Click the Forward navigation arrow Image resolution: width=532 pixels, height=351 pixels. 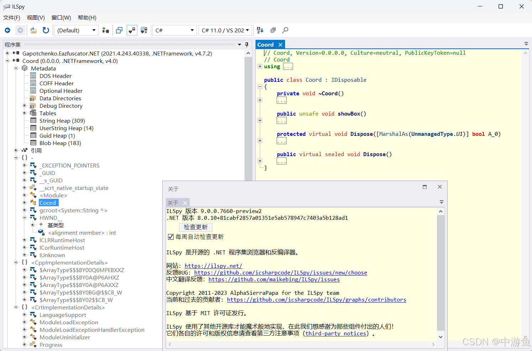point(20,30)
